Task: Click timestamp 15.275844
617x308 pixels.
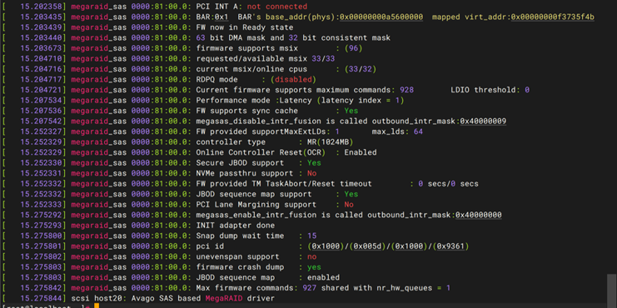Action: point(41,298)
